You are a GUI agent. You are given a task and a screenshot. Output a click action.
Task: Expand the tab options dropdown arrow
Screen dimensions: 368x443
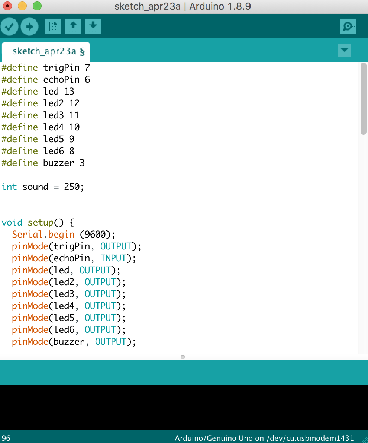[x=344, y=50]
